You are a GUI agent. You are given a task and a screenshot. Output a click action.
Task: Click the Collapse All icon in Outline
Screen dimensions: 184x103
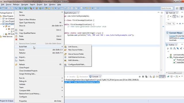tap(171, 48)
